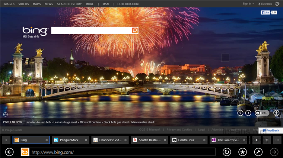This screenshot has height=158, width=283.
Task: Open the camera Info button
Action: [x=262, y=113]
